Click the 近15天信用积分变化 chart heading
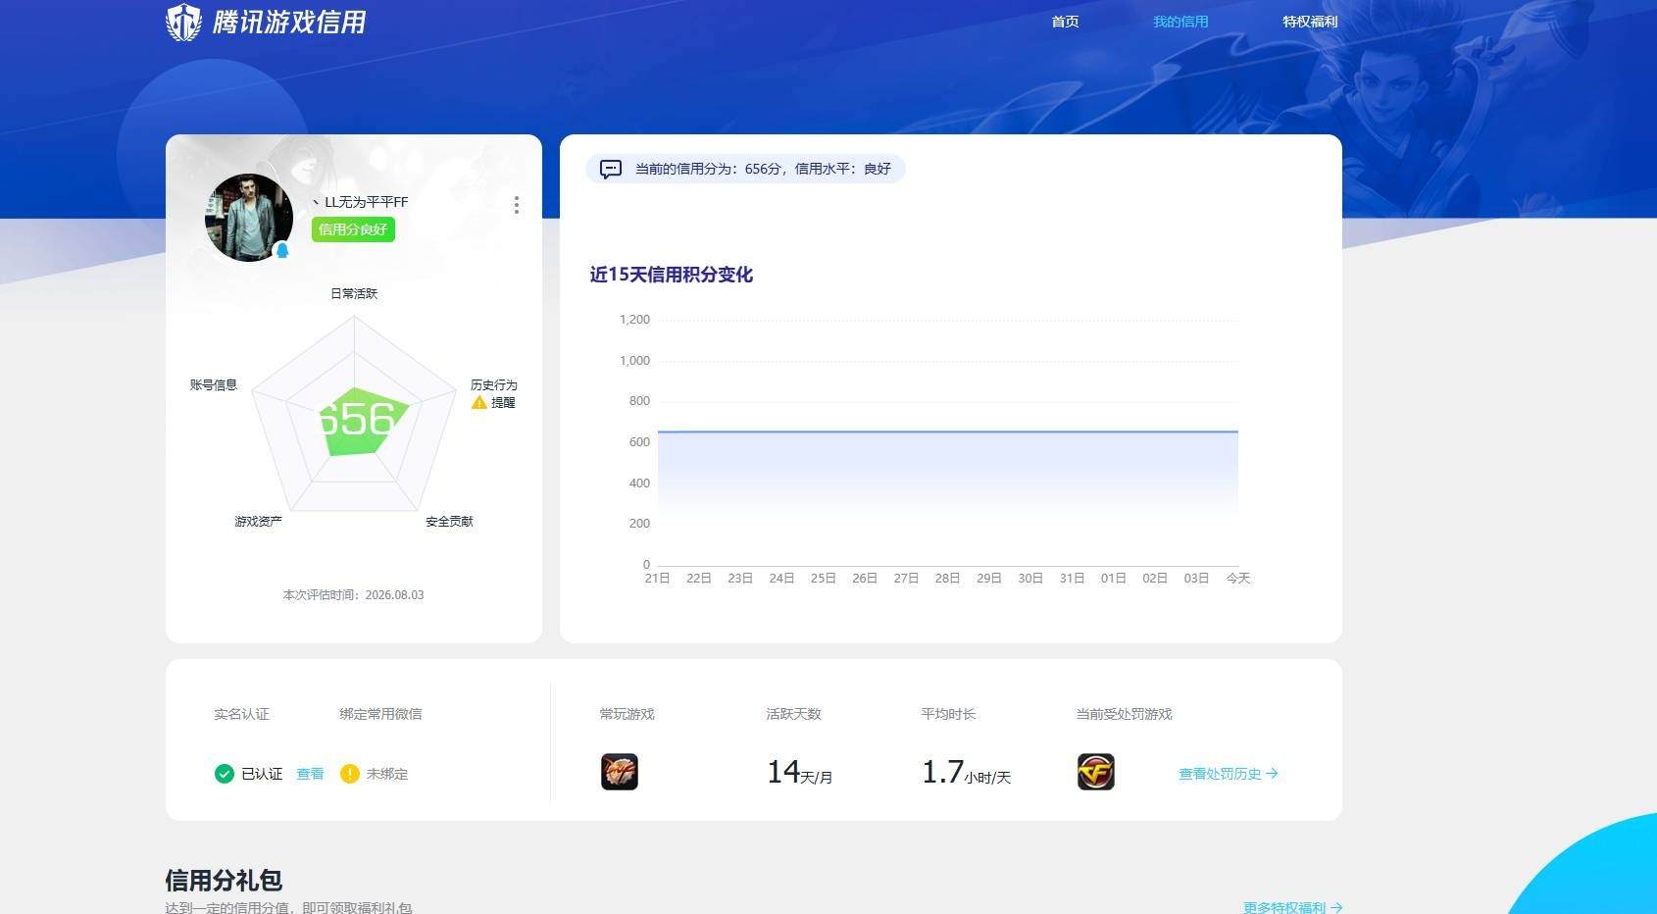Screen dimensions: 1657x914 [672, 275]
